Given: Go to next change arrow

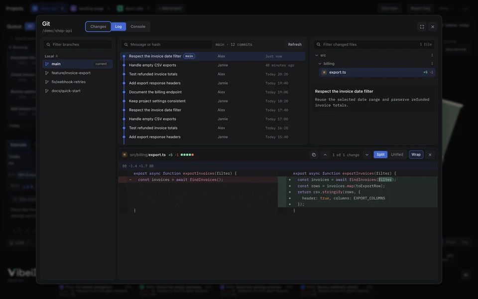Looking at the screenshot, I should coord(367,154).
